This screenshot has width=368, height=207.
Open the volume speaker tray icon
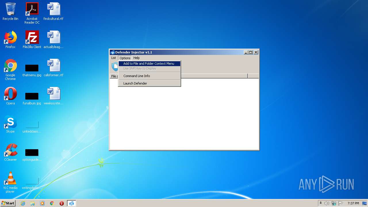pos(327,203)
